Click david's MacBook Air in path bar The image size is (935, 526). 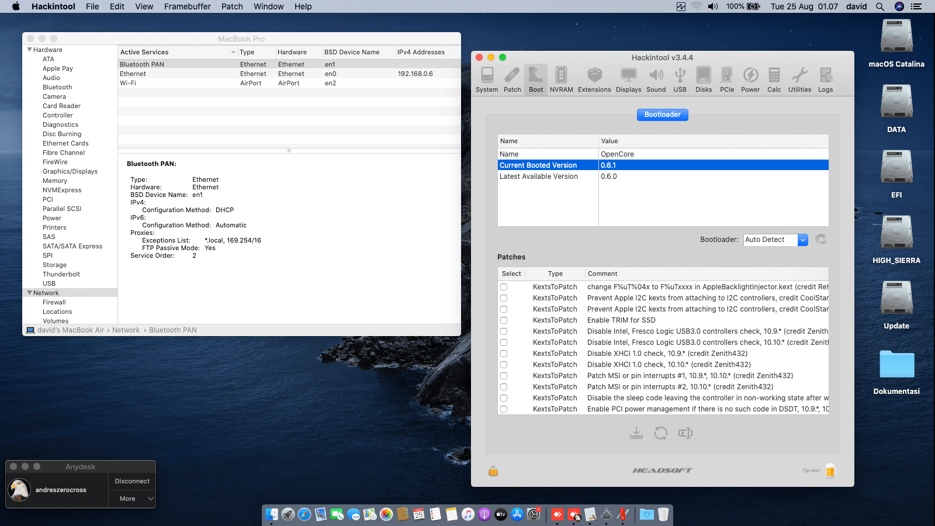click(70, 330)
